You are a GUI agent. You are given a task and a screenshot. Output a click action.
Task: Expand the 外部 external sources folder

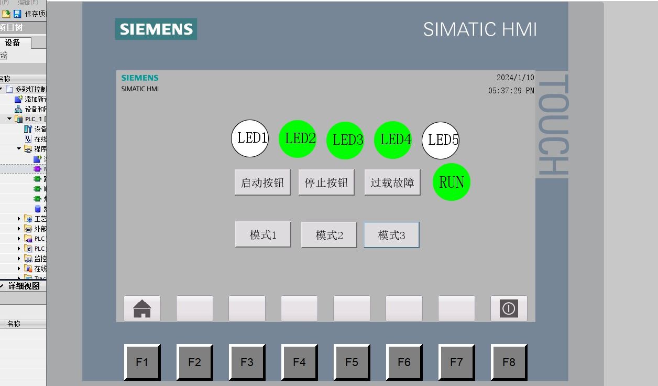point(19,229)
